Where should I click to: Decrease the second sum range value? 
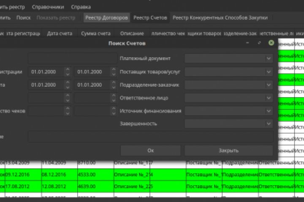[114, 101]
